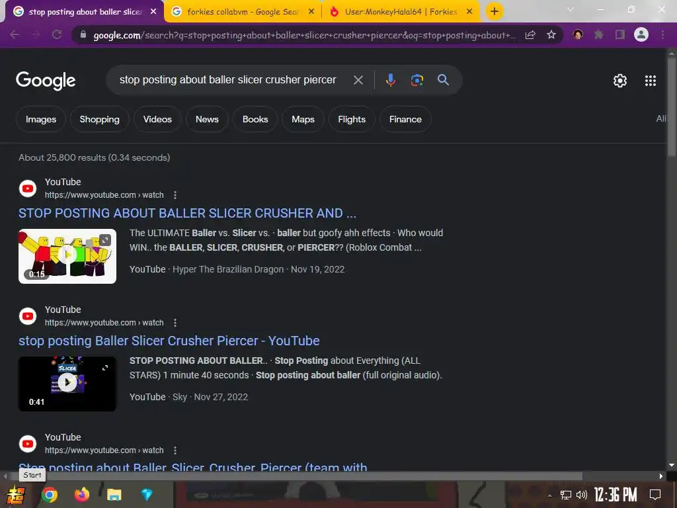Click the horizontal scrollbar at bottom

click(296, 476)
